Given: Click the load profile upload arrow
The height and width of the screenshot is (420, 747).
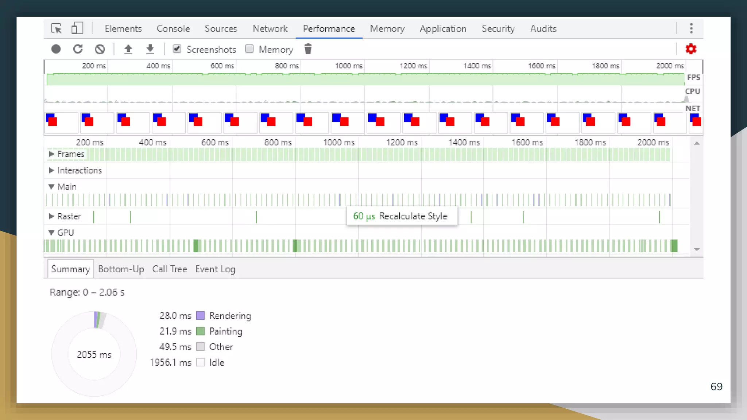Looking at the screenshot, I should click(x=128, y=49).
